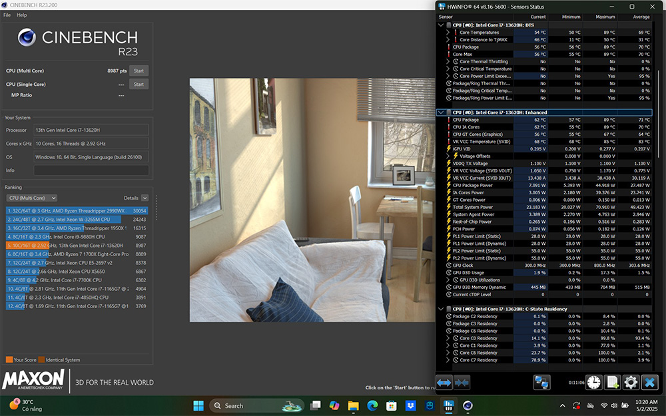Click the Cinebench logo sphere icon
The image size is (666, 416).
(27, 37)
